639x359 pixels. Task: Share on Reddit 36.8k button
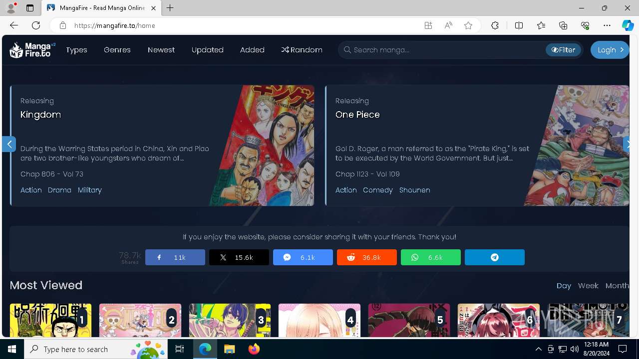click(x=367, y=257)
